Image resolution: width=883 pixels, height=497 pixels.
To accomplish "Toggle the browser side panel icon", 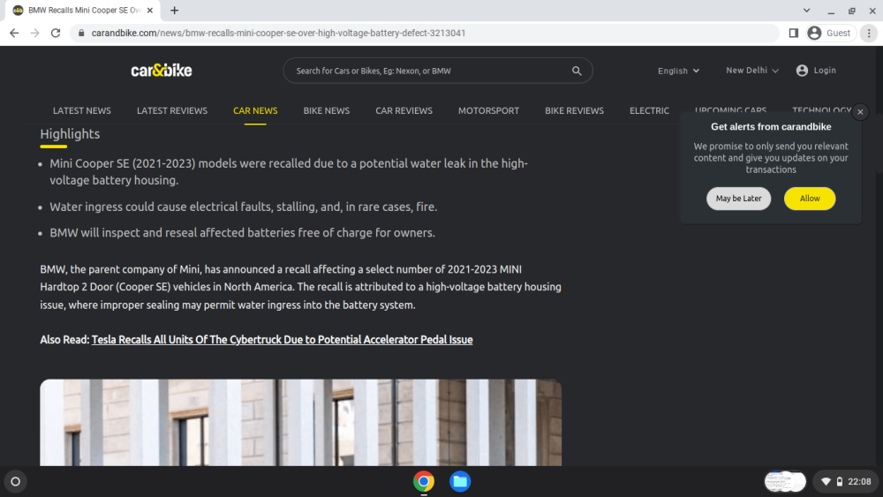I will click(794, 34).
